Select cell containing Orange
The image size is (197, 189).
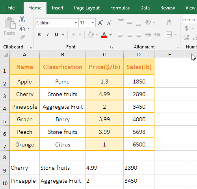[24, 145]
